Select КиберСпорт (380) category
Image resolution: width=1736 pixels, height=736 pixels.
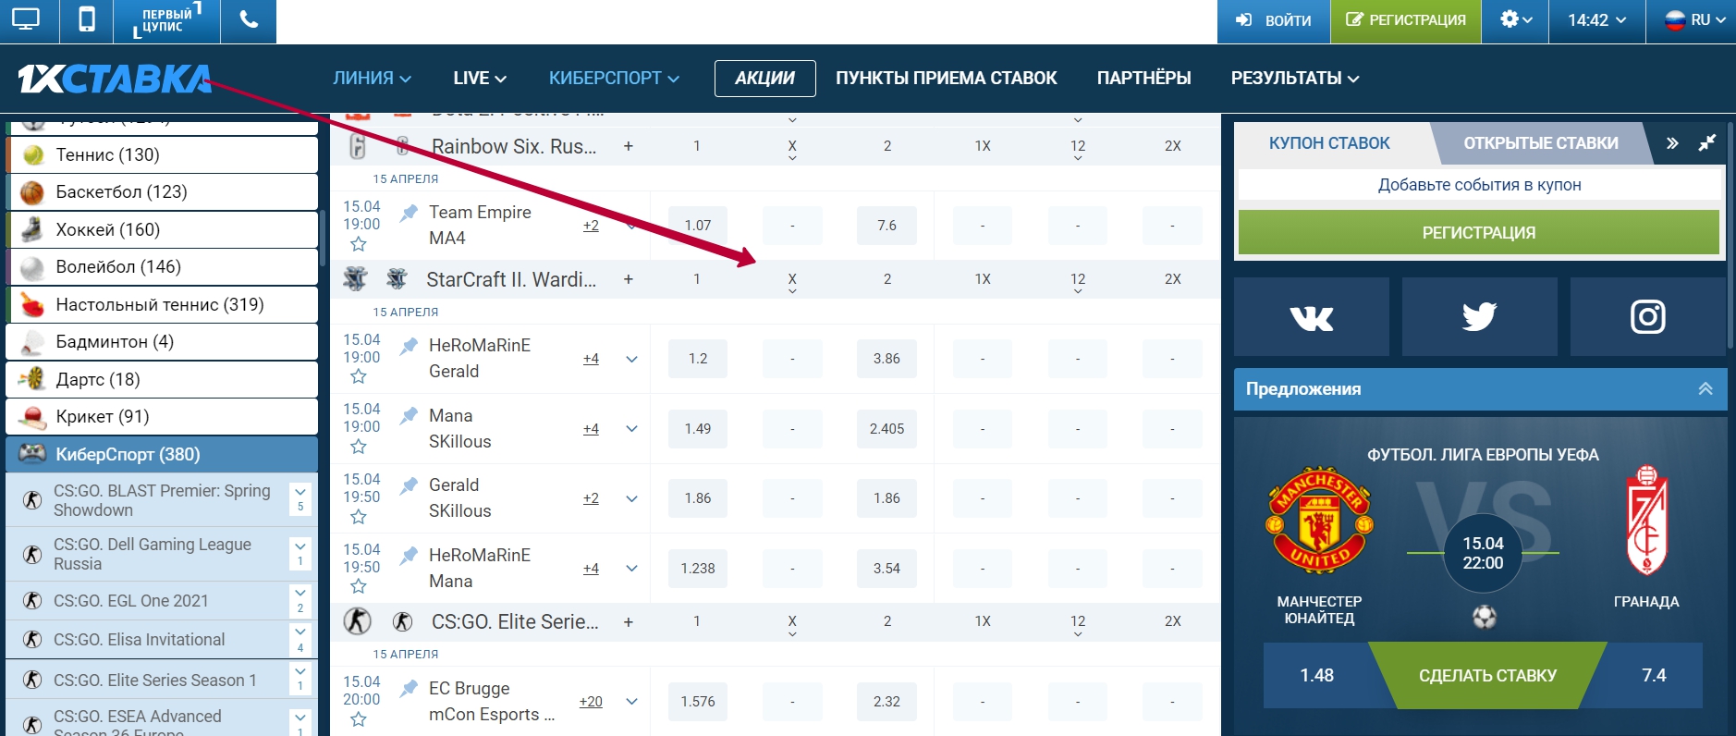click(x=162, y=454)
